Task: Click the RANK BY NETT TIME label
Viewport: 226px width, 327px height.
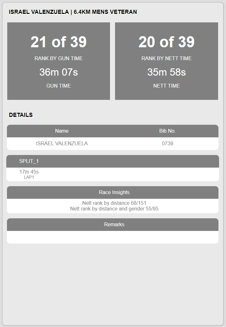Action: click(x=166, y=58)
